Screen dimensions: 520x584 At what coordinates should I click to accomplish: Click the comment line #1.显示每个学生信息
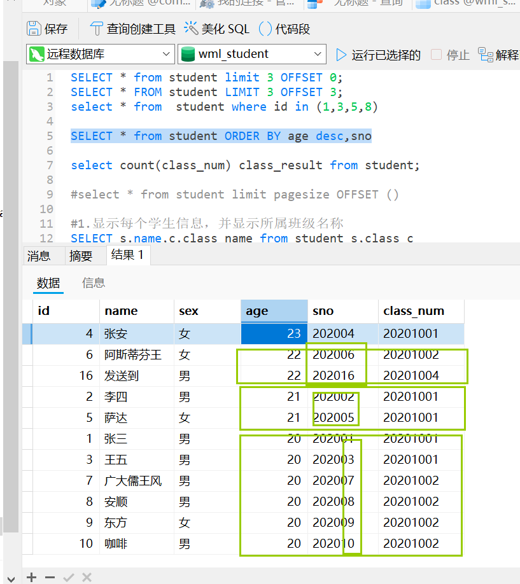(207, 223)
